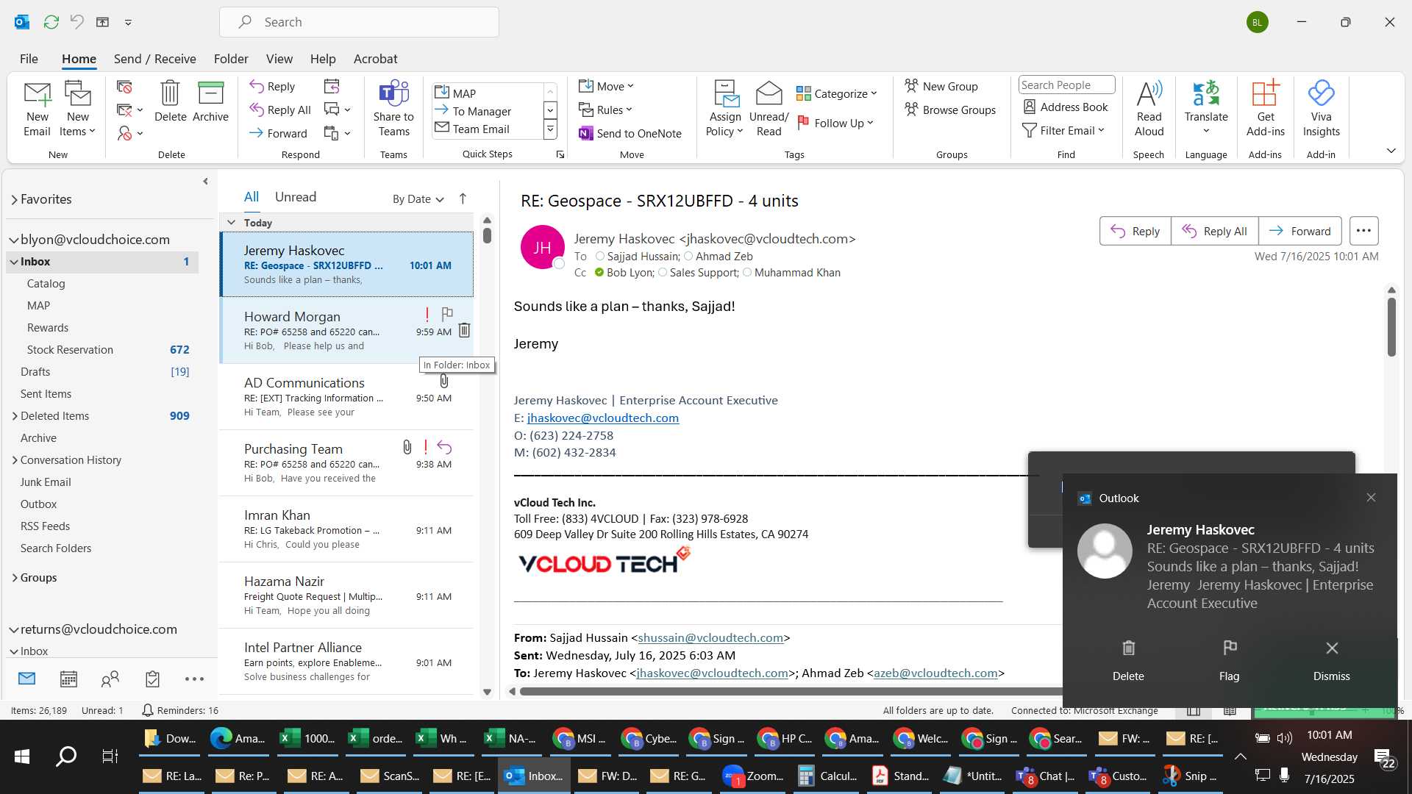Image resolution: width=1412 pixels, height=794 pixels.
Task: Click the Windows Start button
Action: pyautogui.click(x=22, y=756)
